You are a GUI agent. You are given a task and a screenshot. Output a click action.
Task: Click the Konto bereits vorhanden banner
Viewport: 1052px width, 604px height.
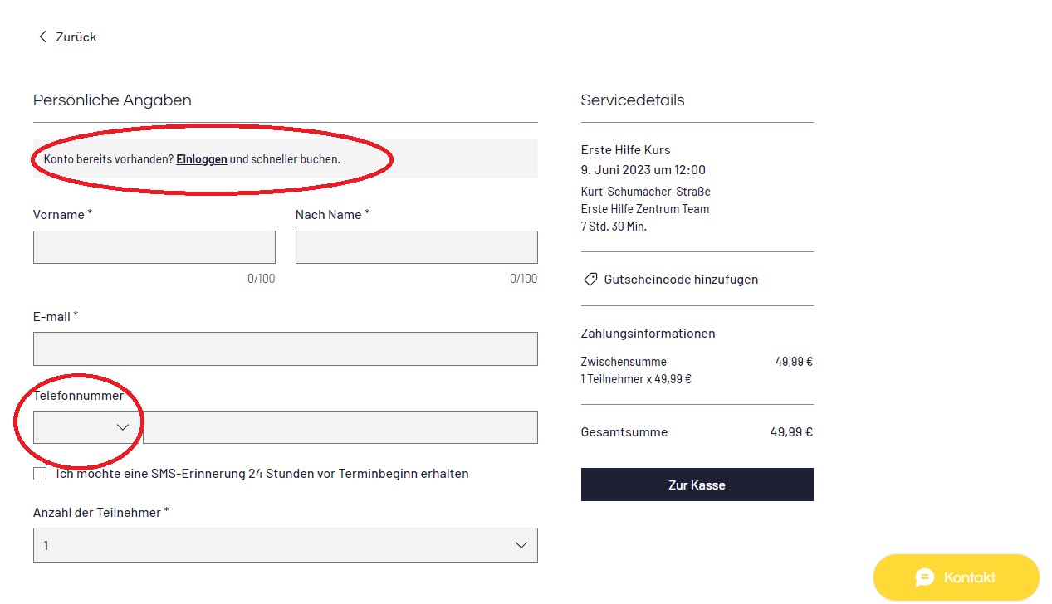(x=286, y=159)
